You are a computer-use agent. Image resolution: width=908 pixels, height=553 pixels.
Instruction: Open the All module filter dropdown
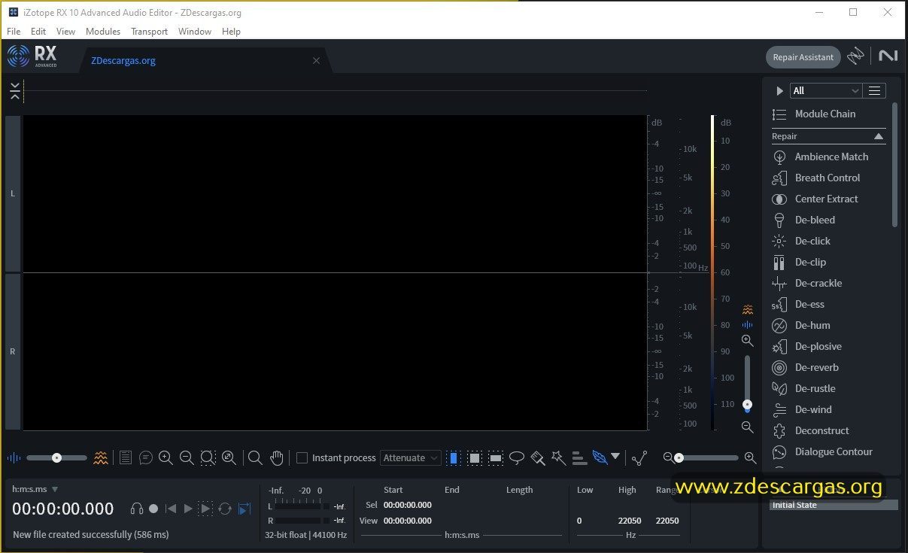click(825, 90)
